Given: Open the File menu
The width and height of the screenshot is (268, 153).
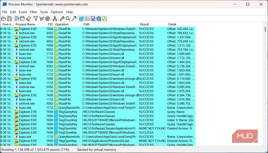Looking at the screenshot, I should tap(5, 12).
